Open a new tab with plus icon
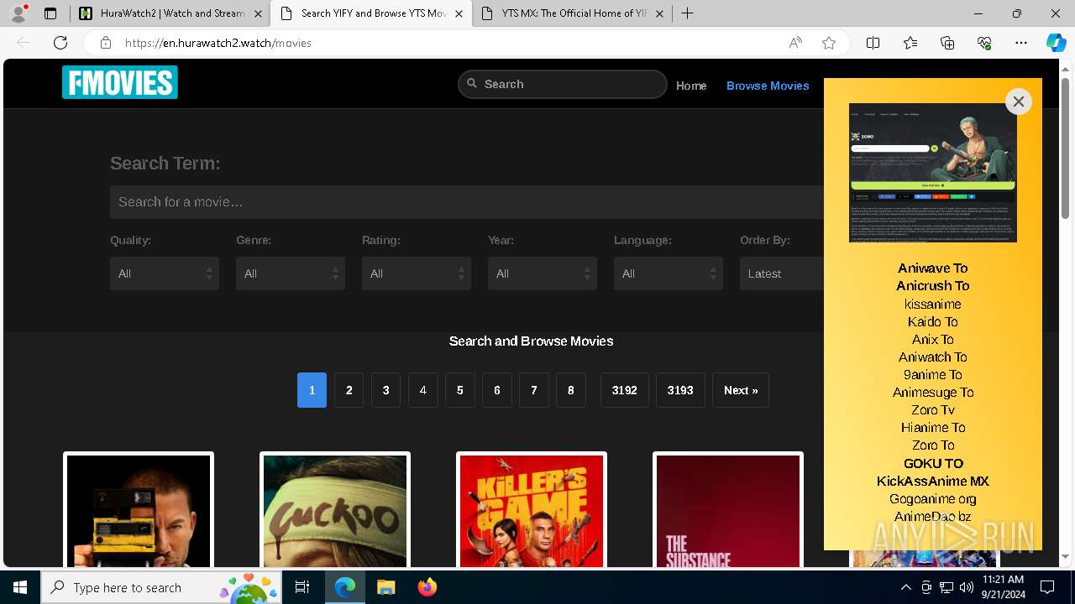 [x=687, y=13]
